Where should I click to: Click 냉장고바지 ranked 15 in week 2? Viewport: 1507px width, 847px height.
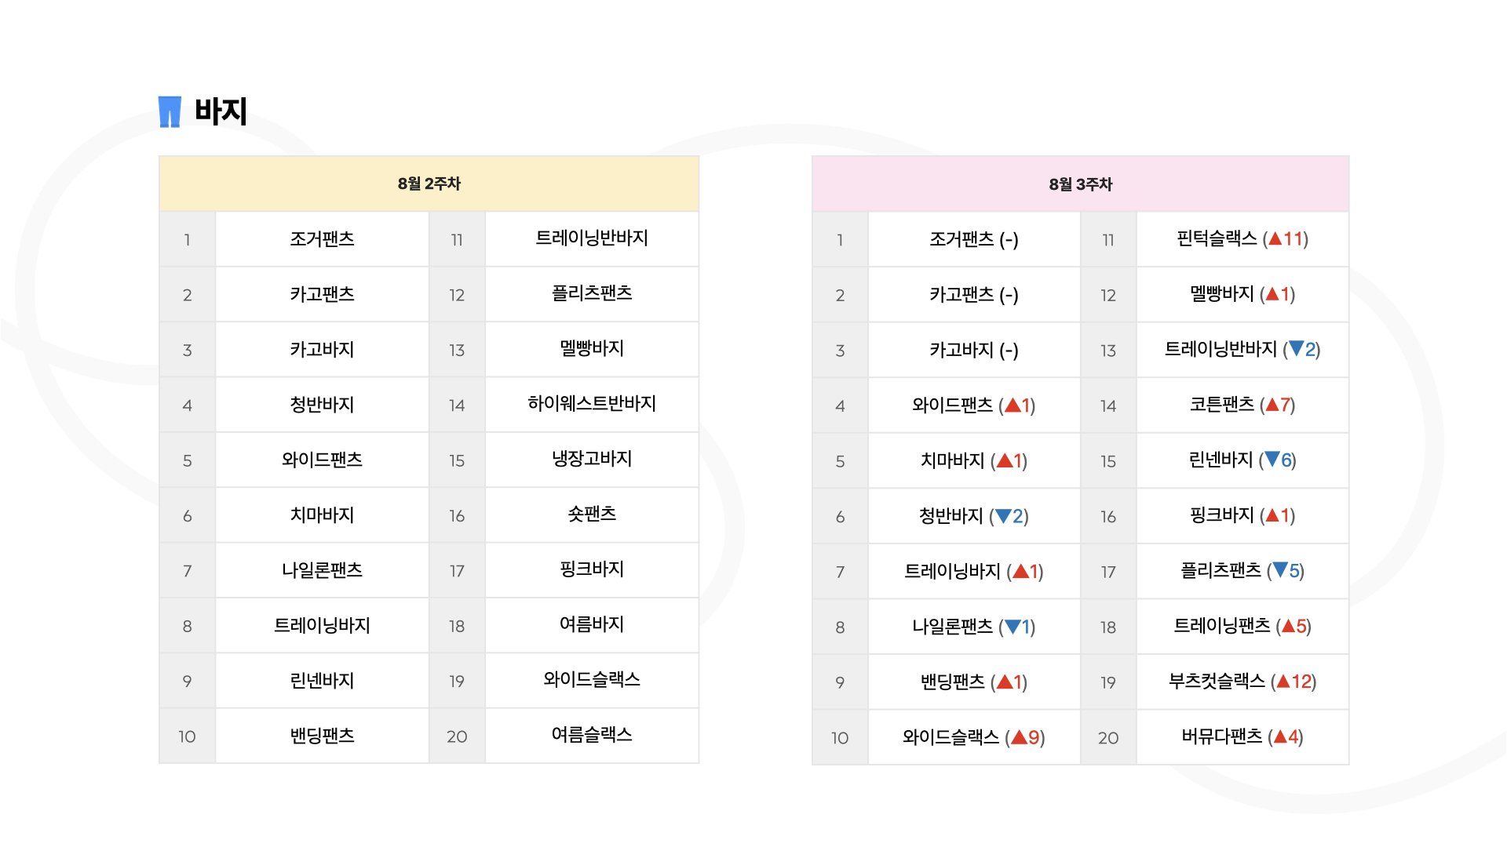pos(592,459)
